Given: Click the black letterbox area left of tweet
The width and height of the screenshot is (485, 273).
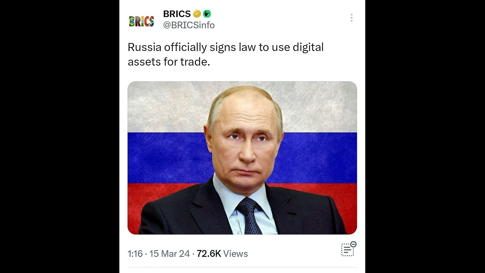Looking at the screenshot, I should point(59,136).
